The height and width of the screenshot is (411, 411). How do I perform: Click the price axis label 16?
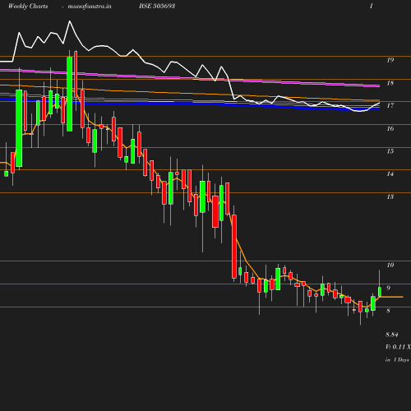(x=390, y=128)
